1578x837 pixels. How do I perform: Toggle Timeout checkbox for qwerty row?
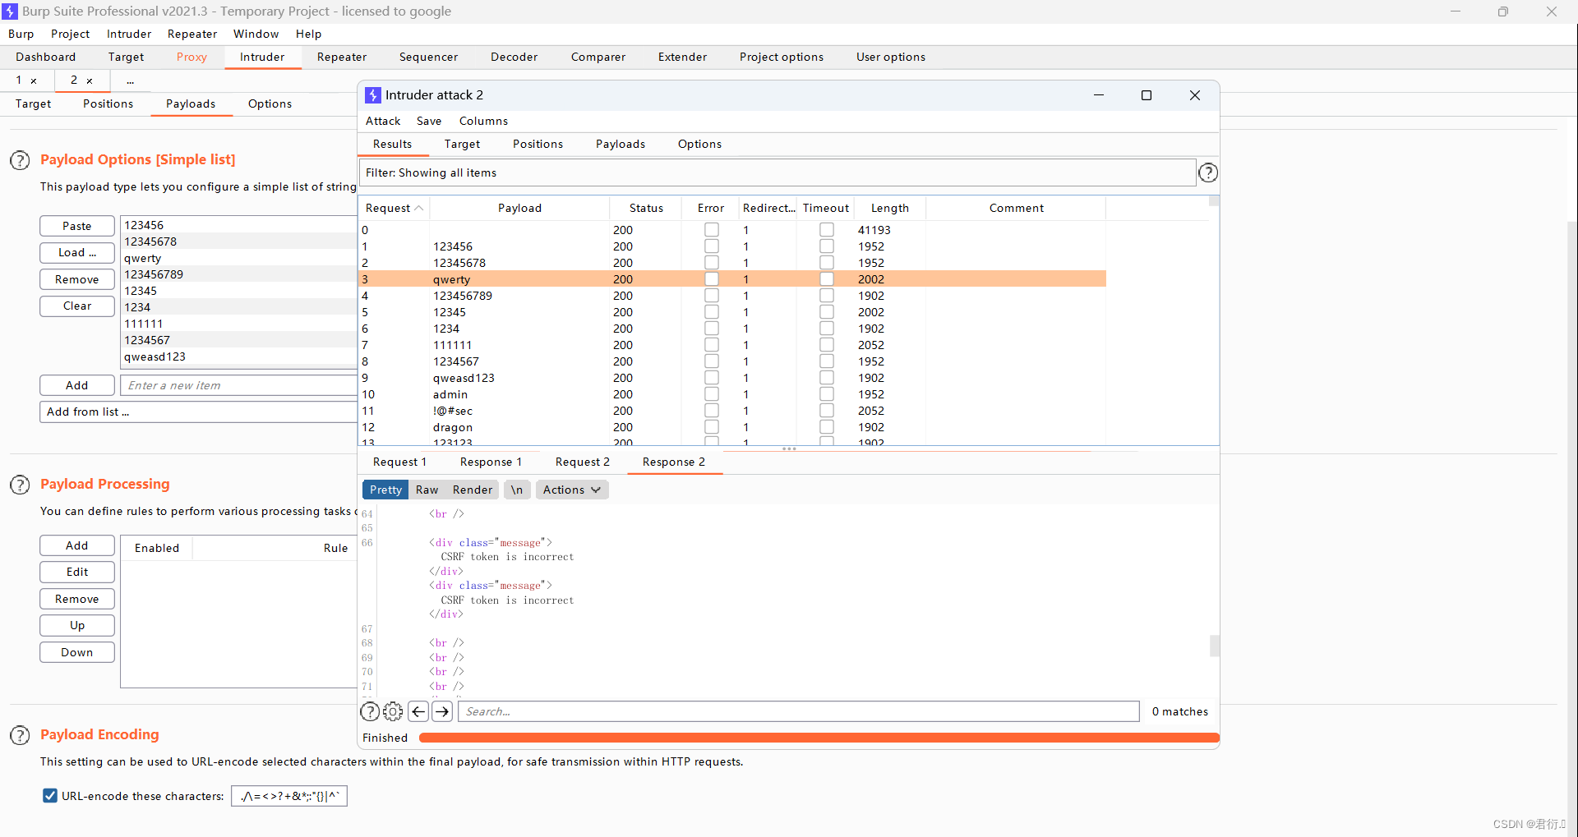(x=826, y=279)
